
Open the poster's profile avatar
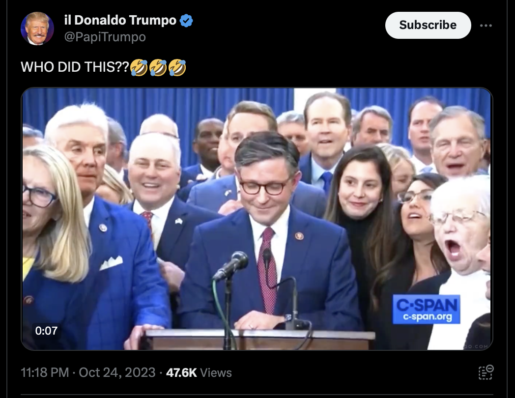(37, 28)
